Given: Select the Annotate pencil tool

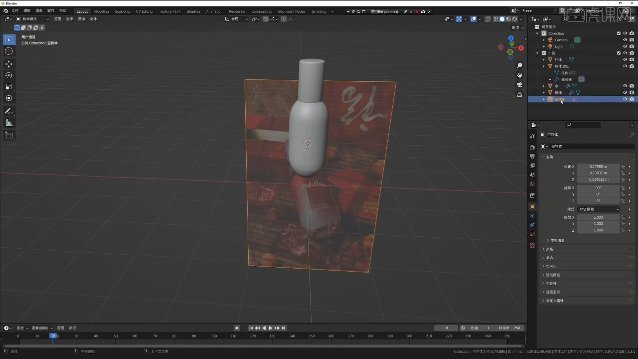Looking at the screenshot, I should click(9, 111).
